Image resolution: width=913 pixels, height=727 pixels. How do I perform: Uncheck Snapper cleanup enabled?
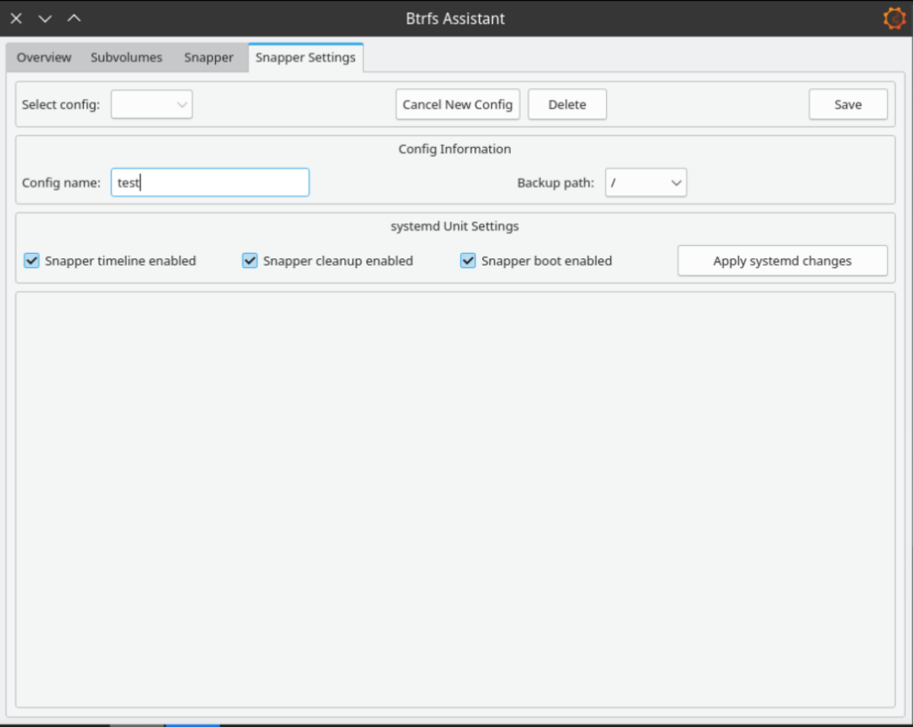click(x=250, y=260)
